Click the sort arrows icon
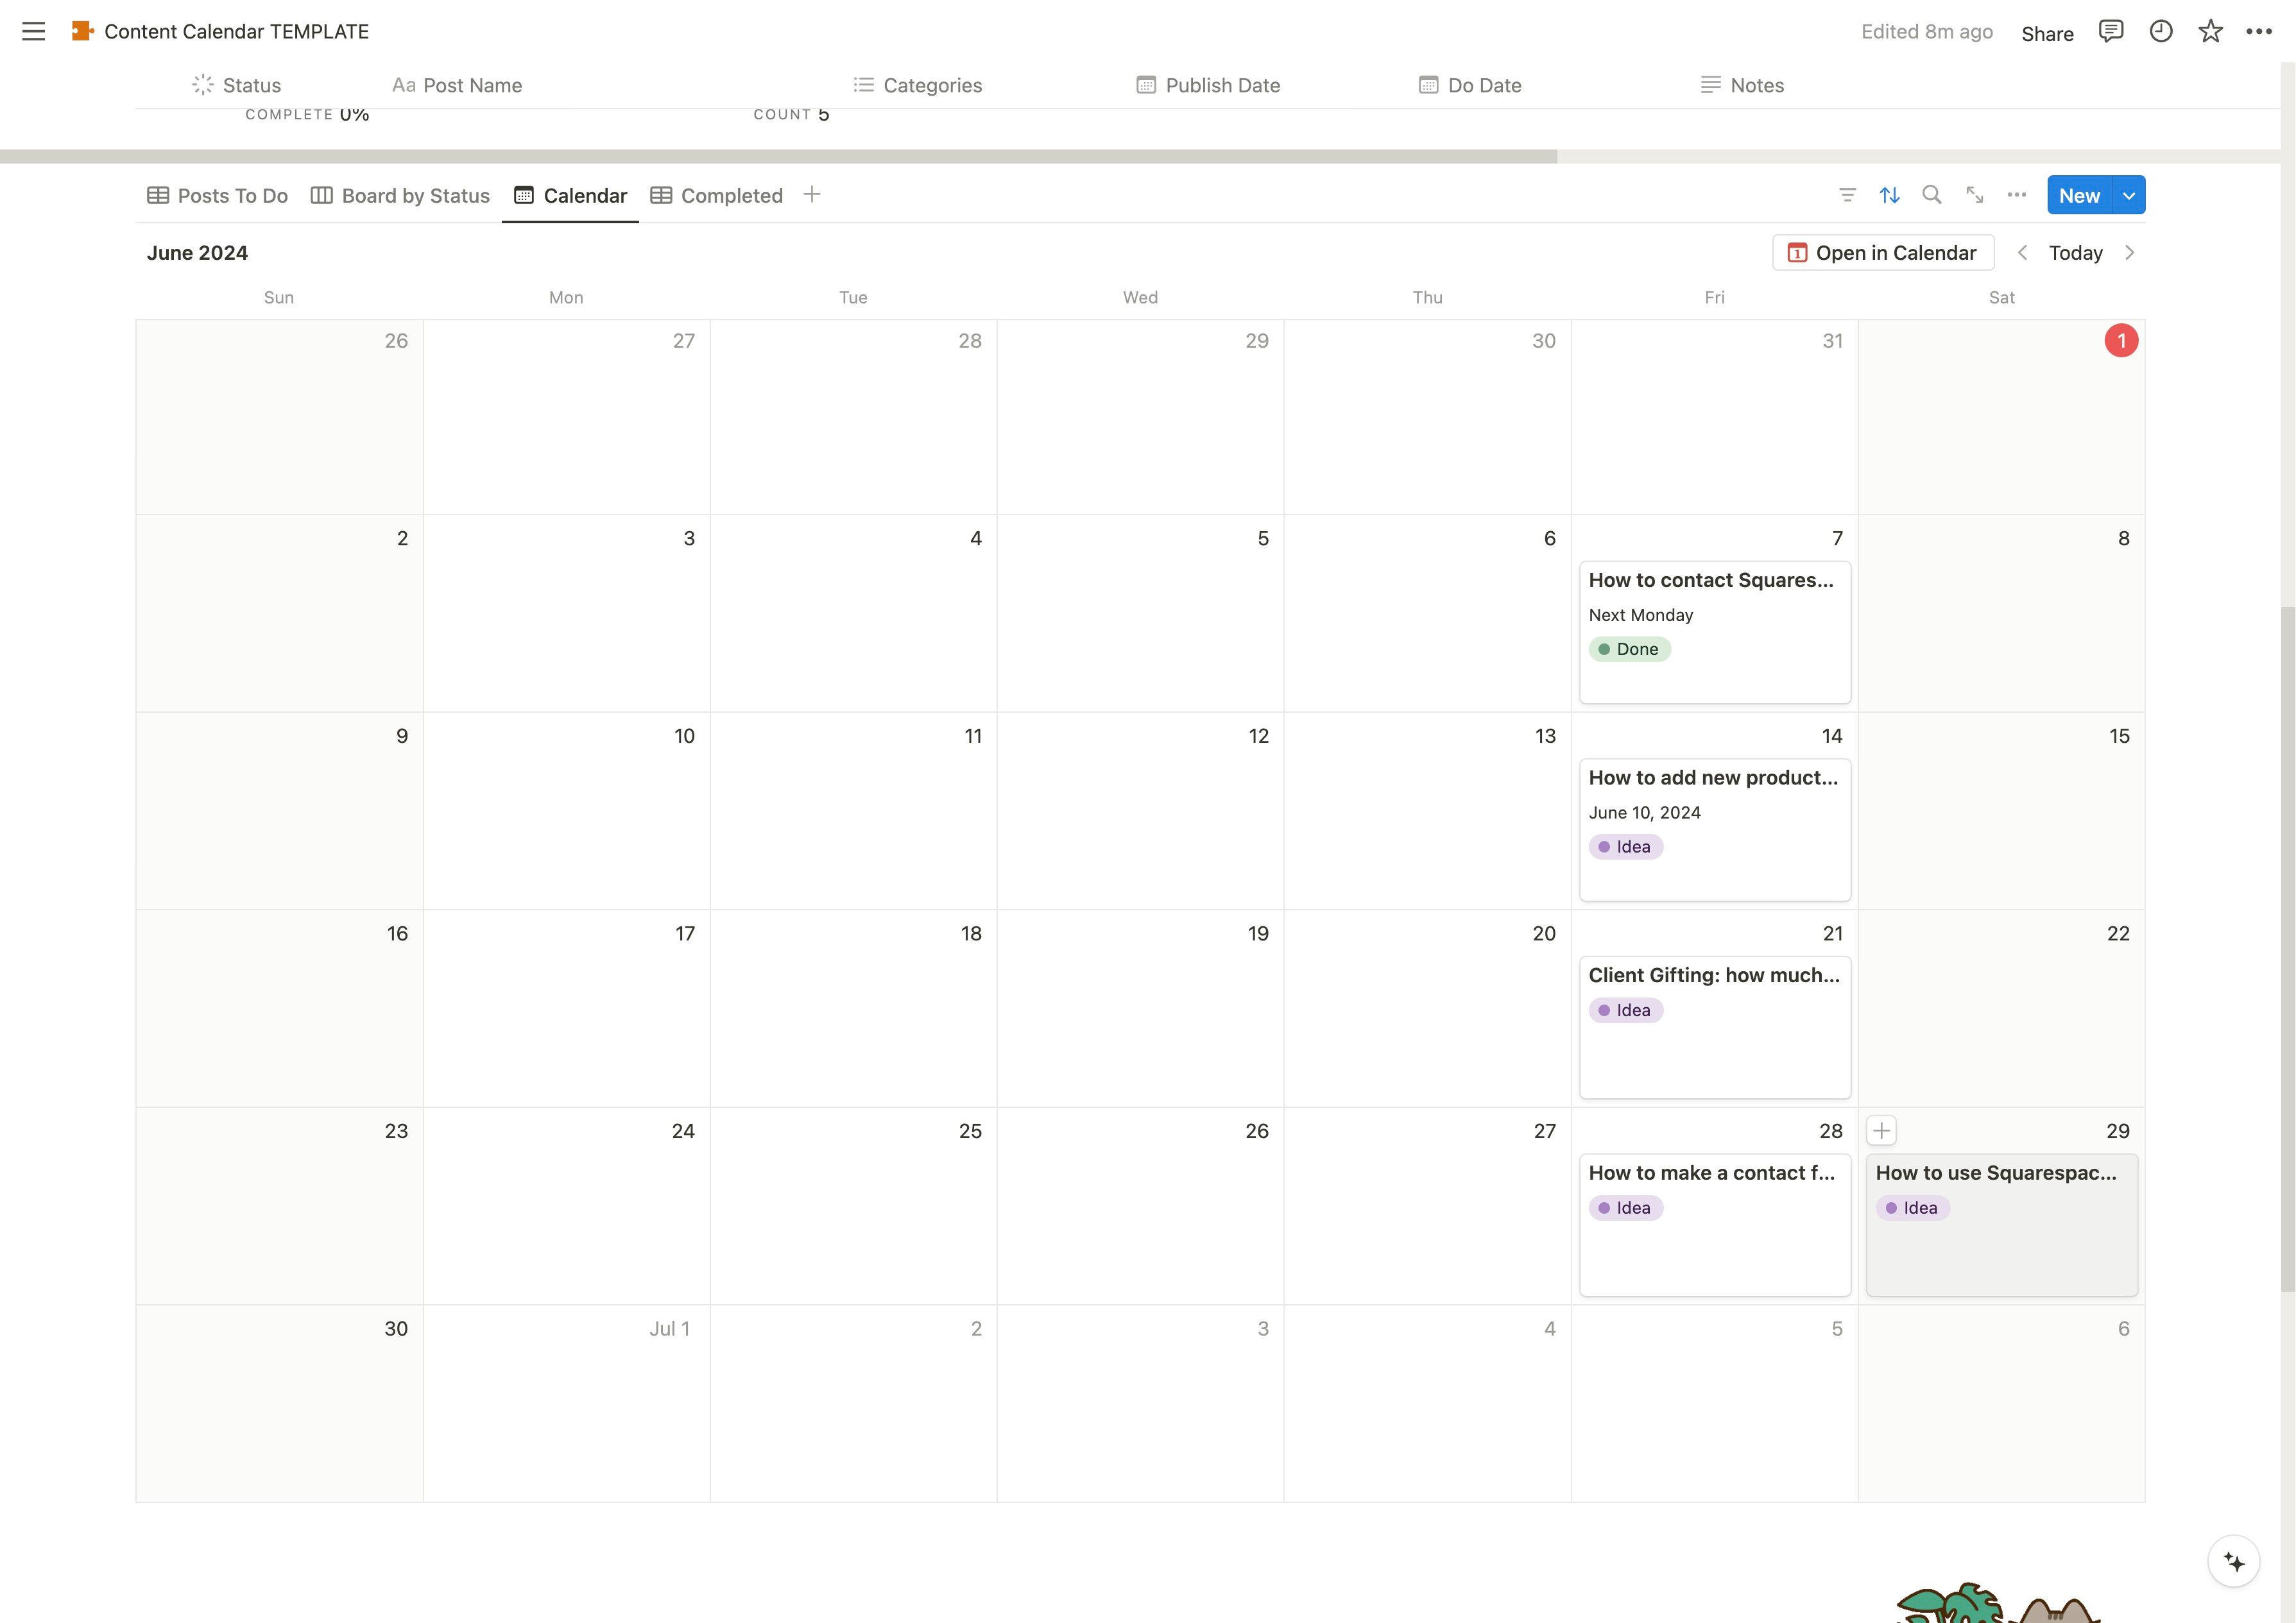Image resolution: width=2296 pixels, height=1623 pixels. [1889, 195]
